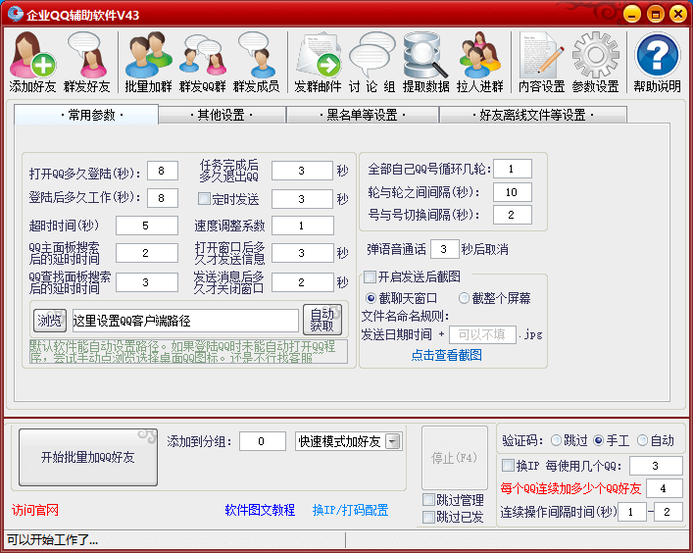
Task: Open 参数设置 gear icon
Action: (x=595, y=62)
